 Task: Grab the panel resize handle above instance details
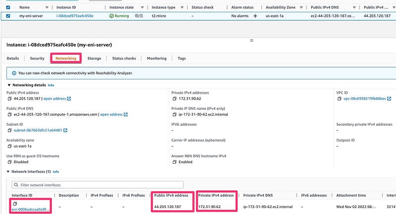point(251,40)
